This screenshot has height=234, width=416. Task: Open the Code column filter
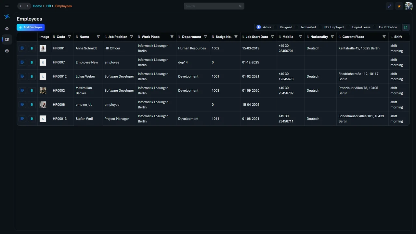[69, 37]
